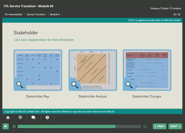This screenshot has width=185, height=133.
Task: Open the chat bubbles comments icon
Action: (x=33, y=118)
